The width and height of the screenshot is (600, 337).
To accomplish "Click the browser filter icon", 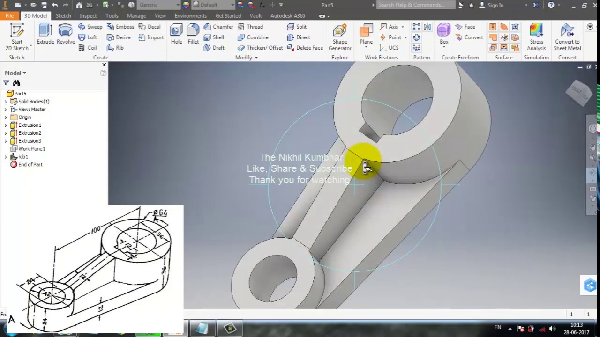I will (x=6, y=83).
